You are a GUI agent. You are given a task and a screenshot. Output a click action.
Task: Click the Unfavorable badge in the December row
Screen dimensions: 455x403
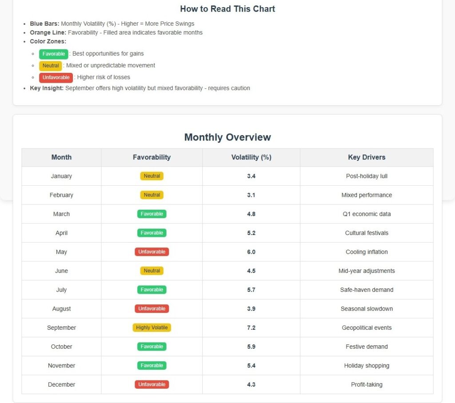[x=152, y=384]
